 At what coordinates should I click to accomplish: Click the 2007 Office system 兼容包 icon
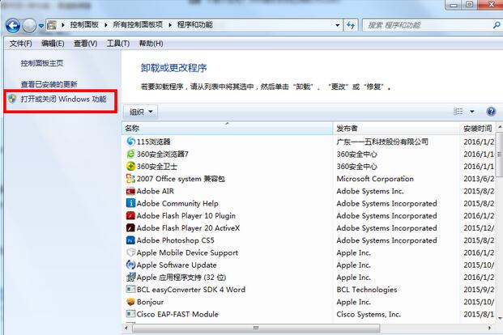pyautogui.click(x=130, y=179)
